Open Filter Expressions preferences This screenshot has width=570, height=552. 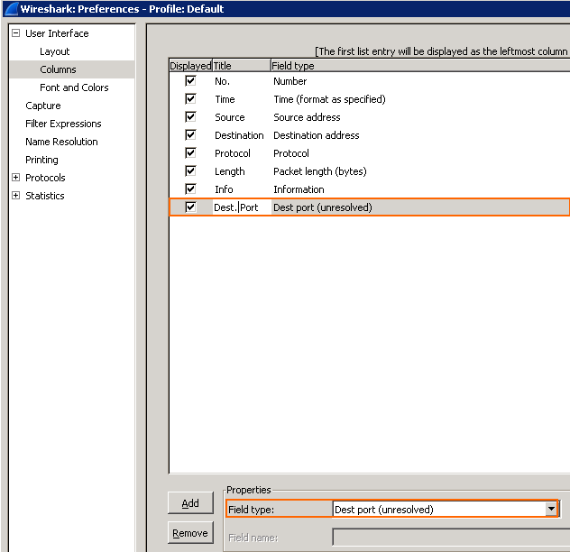[x=63, y=124]
